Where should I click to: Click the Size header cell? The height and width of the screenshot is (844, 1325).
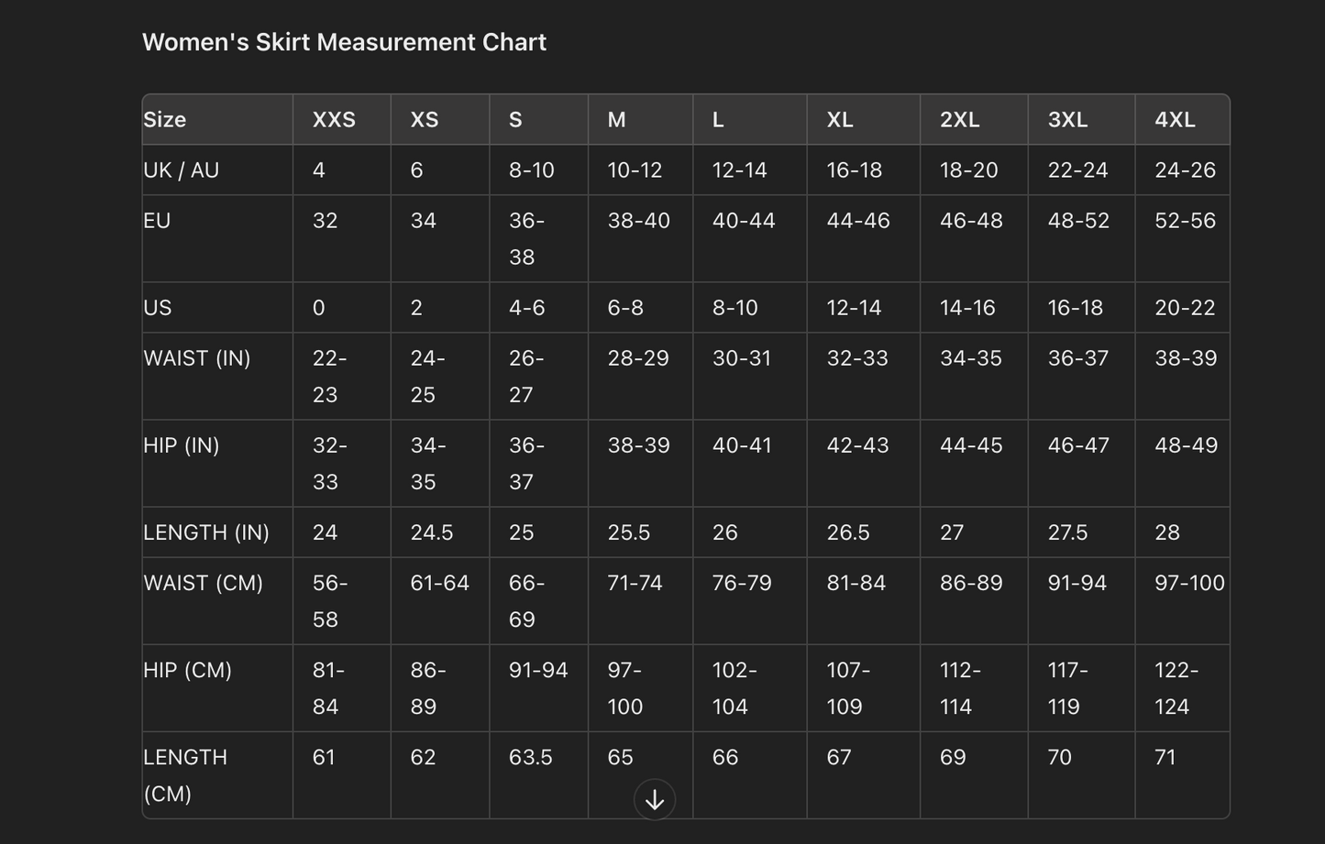(165, 120)
